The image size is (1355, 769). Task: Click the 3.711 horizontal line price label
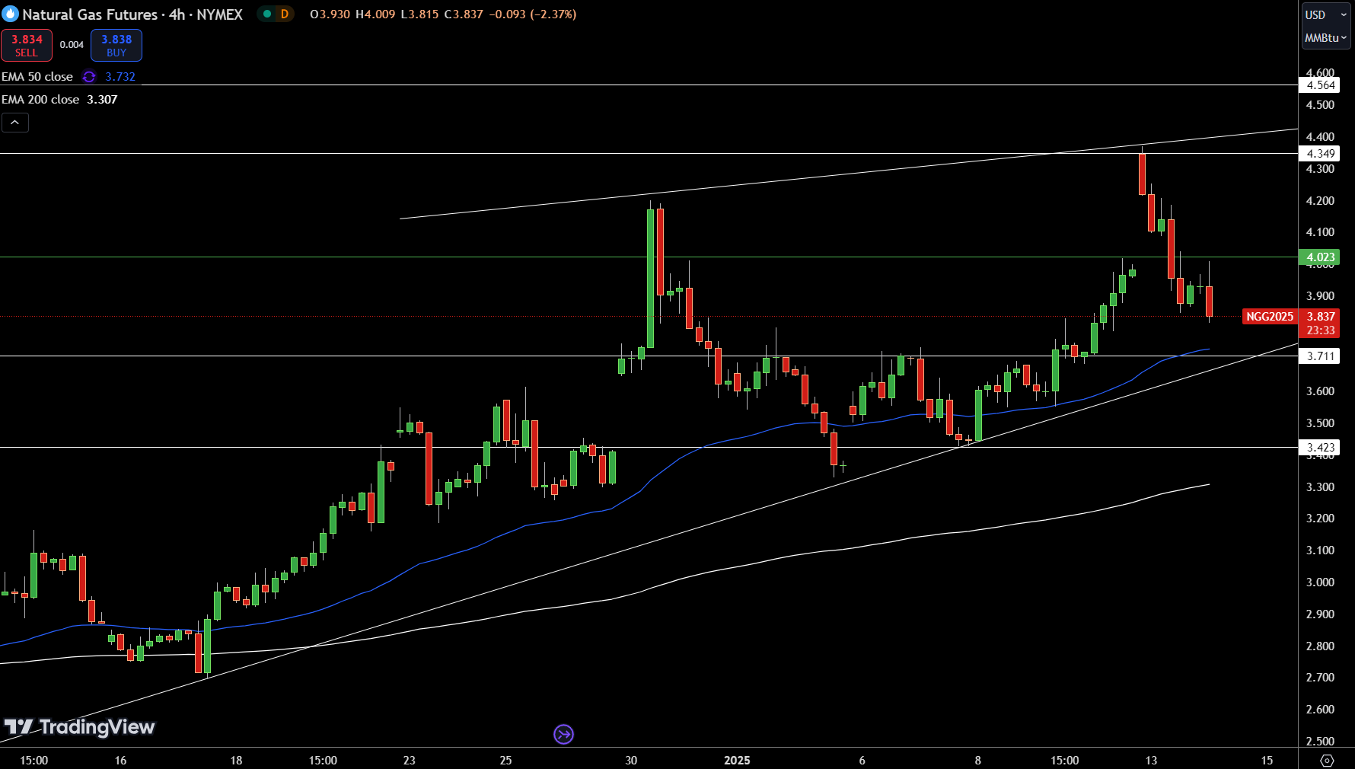pos(1321,356)
